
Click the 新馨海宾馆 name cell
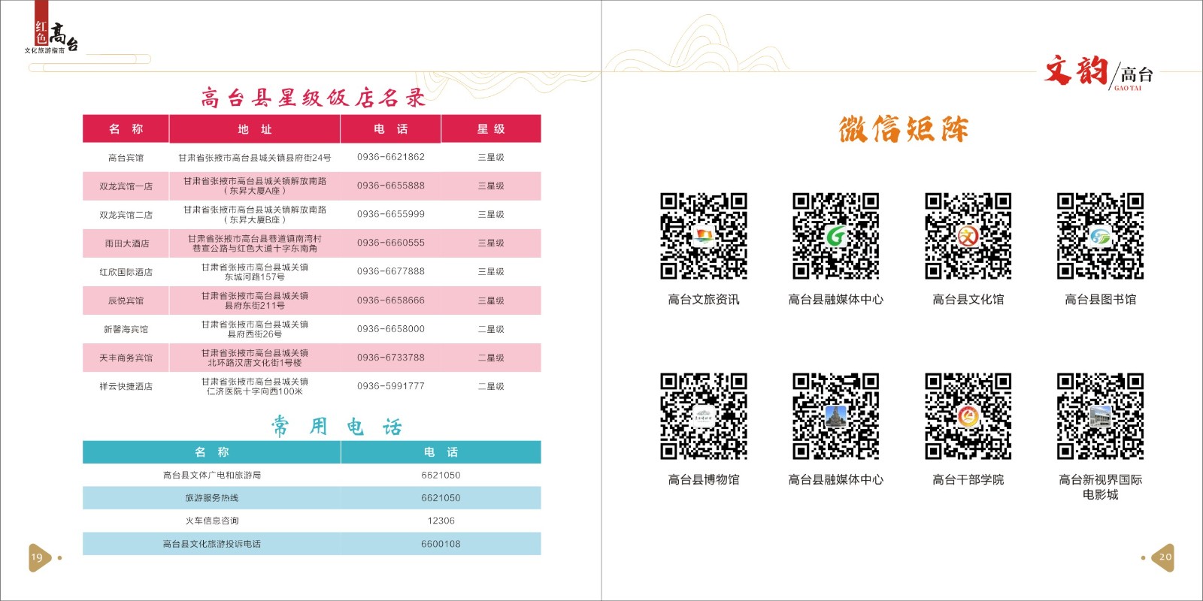(126, 329)
